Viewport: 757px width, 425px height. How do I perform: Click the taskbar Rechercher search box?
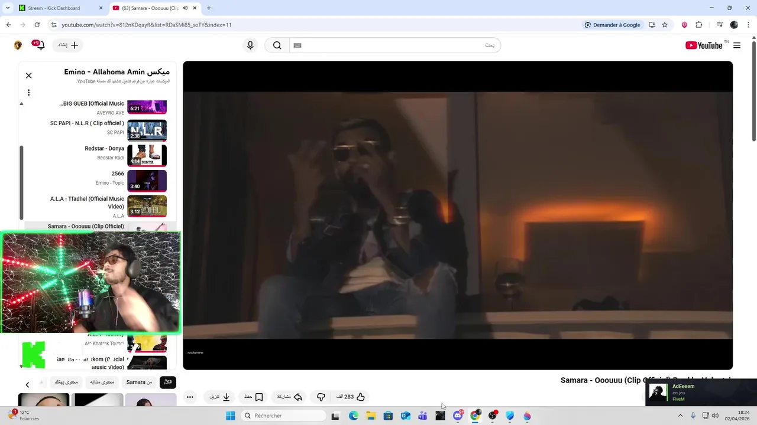(x=284, y=416)
